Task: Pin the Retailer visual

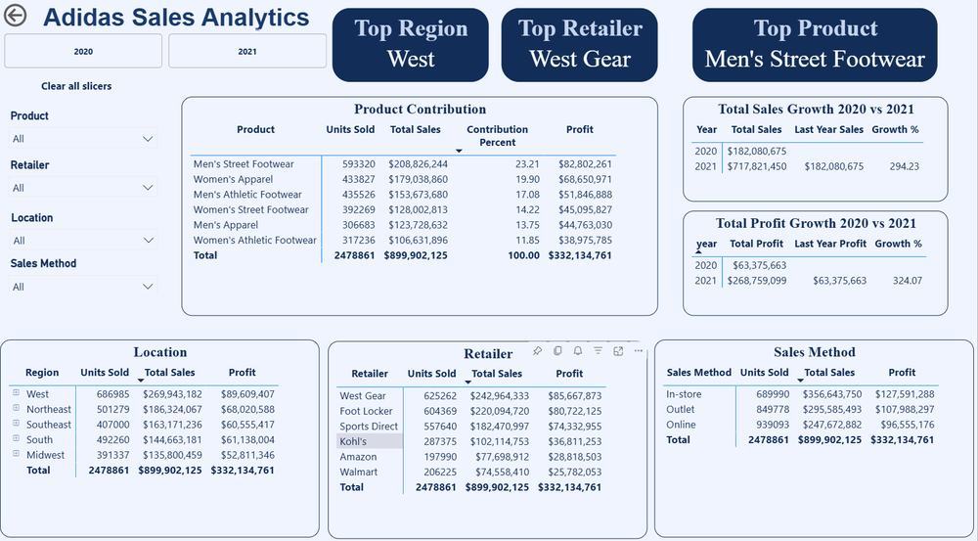Action: [x=537, y=351]
